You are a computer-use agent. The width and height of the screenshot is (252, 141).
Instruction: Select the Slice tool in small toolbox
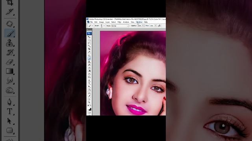89,52
